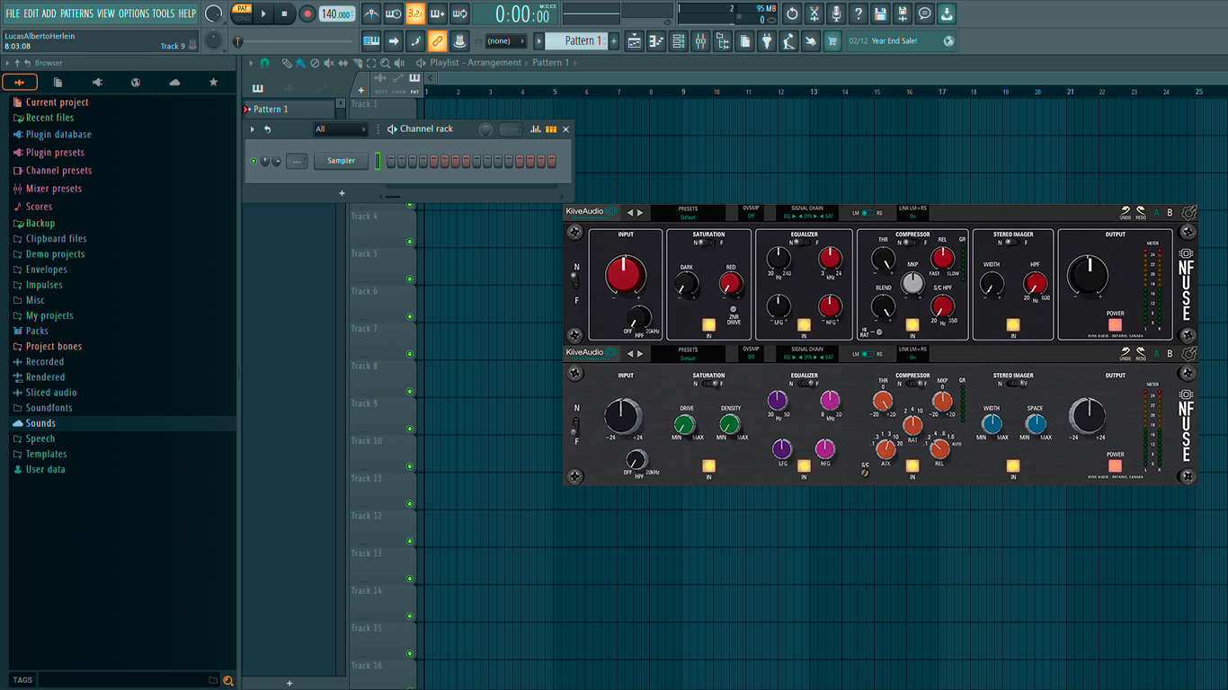The width and height of the screenshot is (1228, 690).
Task: Click the upper NFuse gear settings icon
Action: [1188, 213]
